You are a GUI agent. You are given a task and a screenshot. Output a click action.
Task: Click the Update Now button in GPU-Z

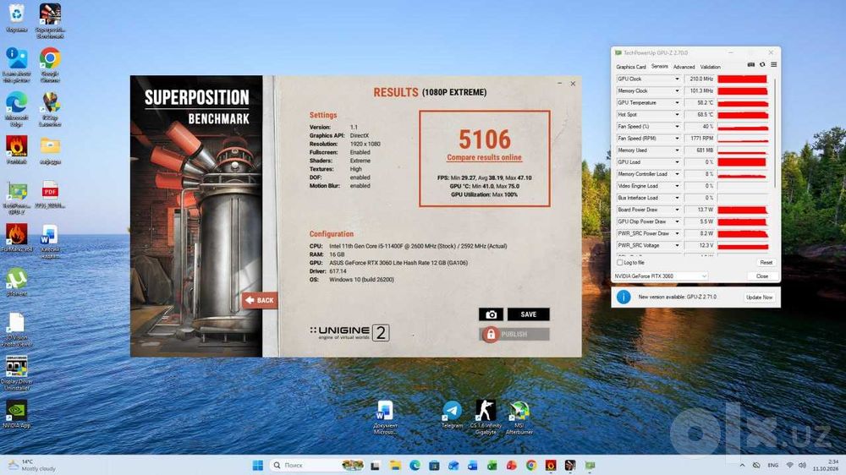pyautogui.click(x=759, y=297)
